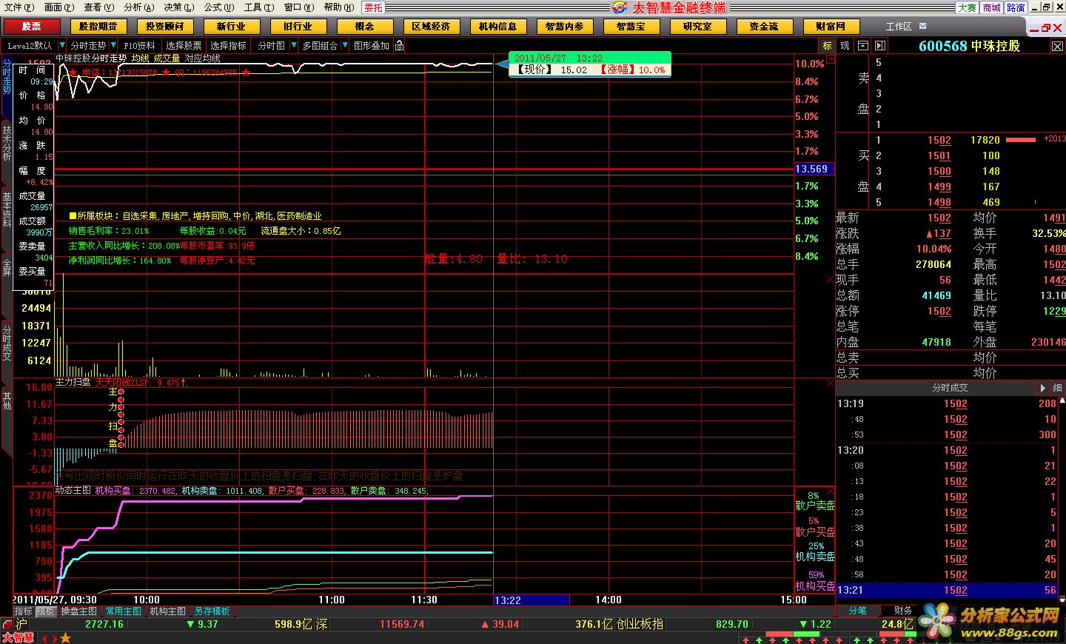Click the skip-forward panel icon before 600568

880,45
